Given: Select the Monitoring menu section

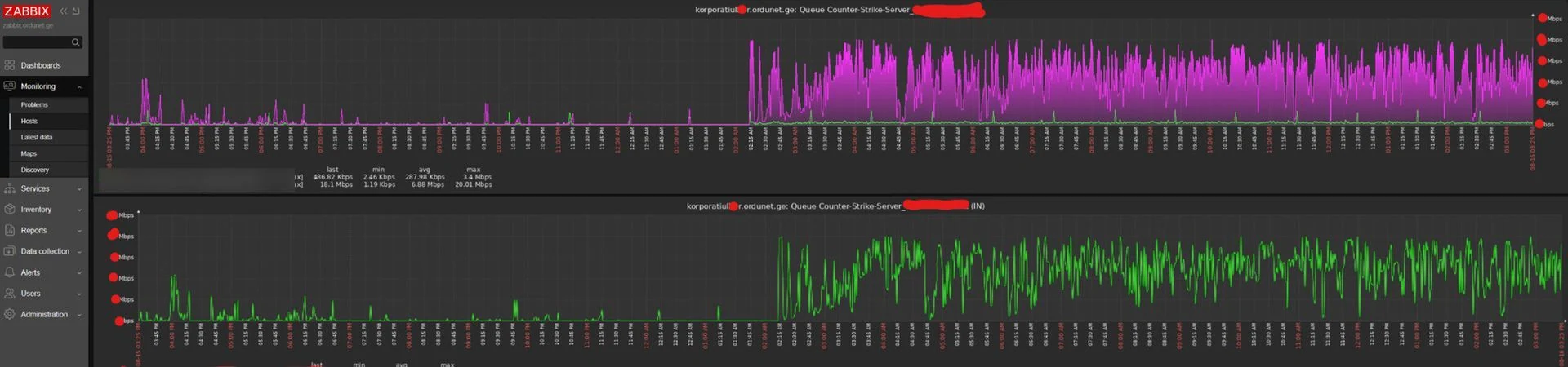Looking at the screenshot, I should point(38,86).
